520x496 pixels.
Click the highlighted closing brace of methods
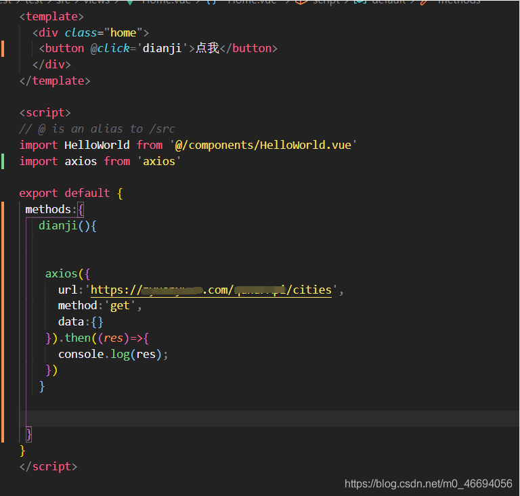coord(29,434)
